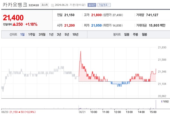
Task: Click the 12:00 time axis label
Action: 118,112
